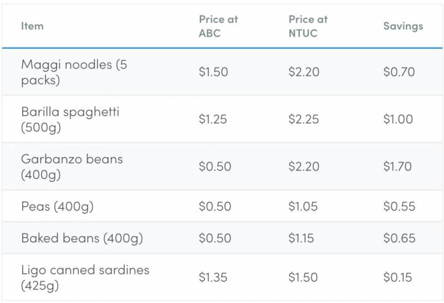Click Barilla spaghetti savings value $1.00
Viewport: 444px width, 303px height.
point(398,119)
